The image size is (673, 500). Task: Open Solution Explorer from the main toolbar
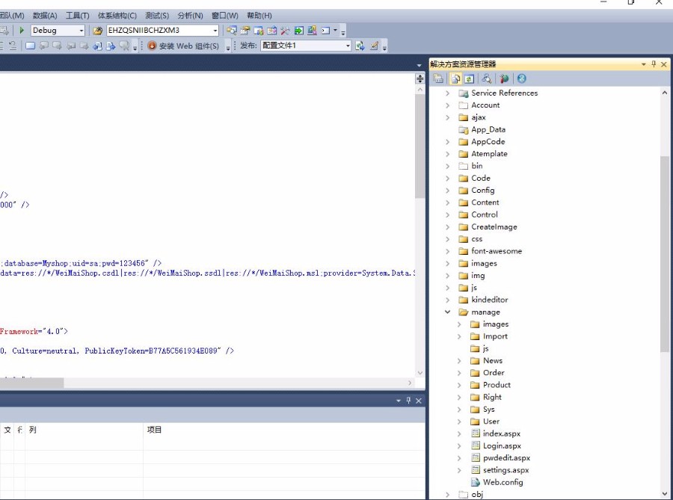tap(232, 31)
